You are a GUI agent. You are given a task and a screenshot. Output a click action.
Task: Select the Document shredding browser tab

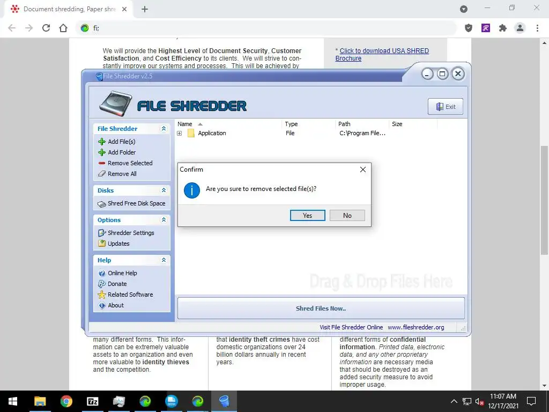68,10
